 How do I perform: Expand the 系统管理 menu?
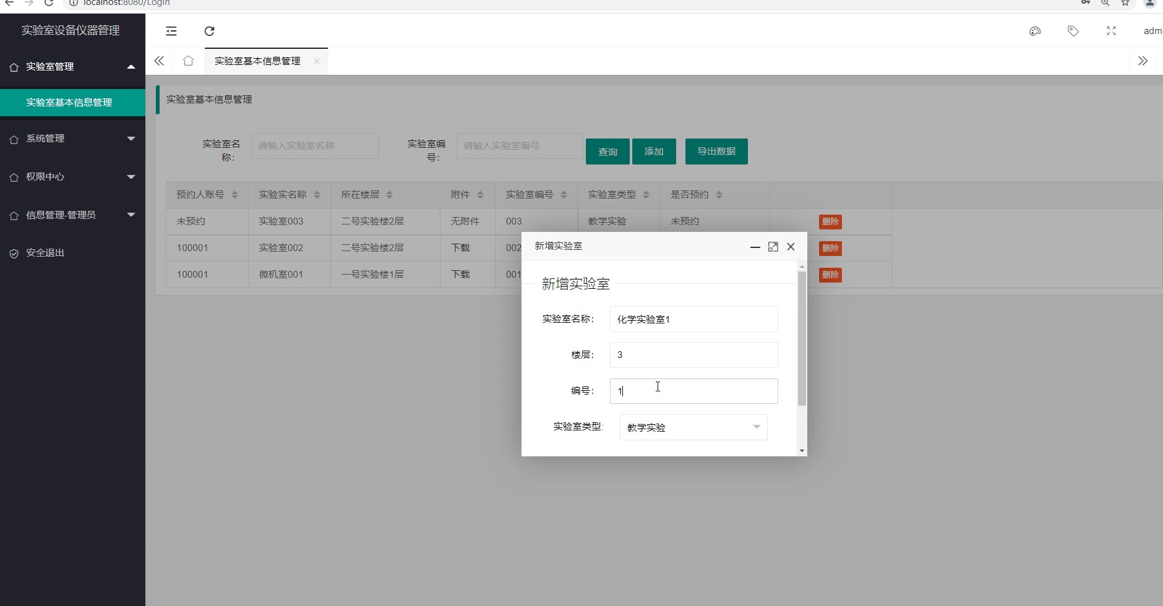(x=131, y=139)
